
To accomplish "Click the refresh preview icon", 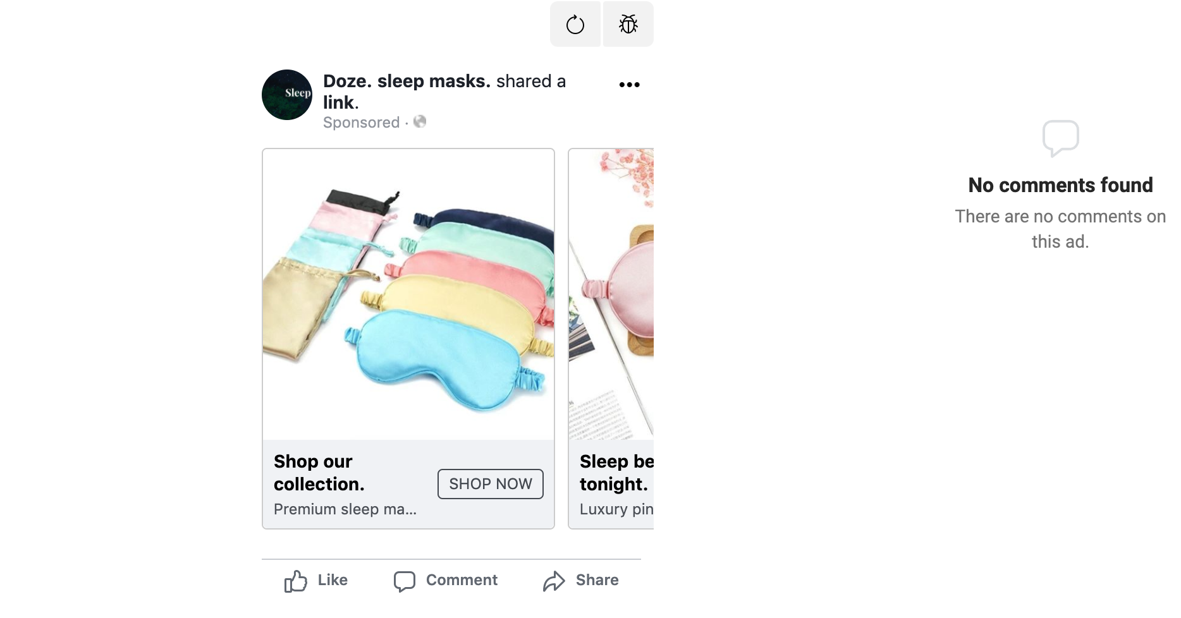I will (575, 24).
